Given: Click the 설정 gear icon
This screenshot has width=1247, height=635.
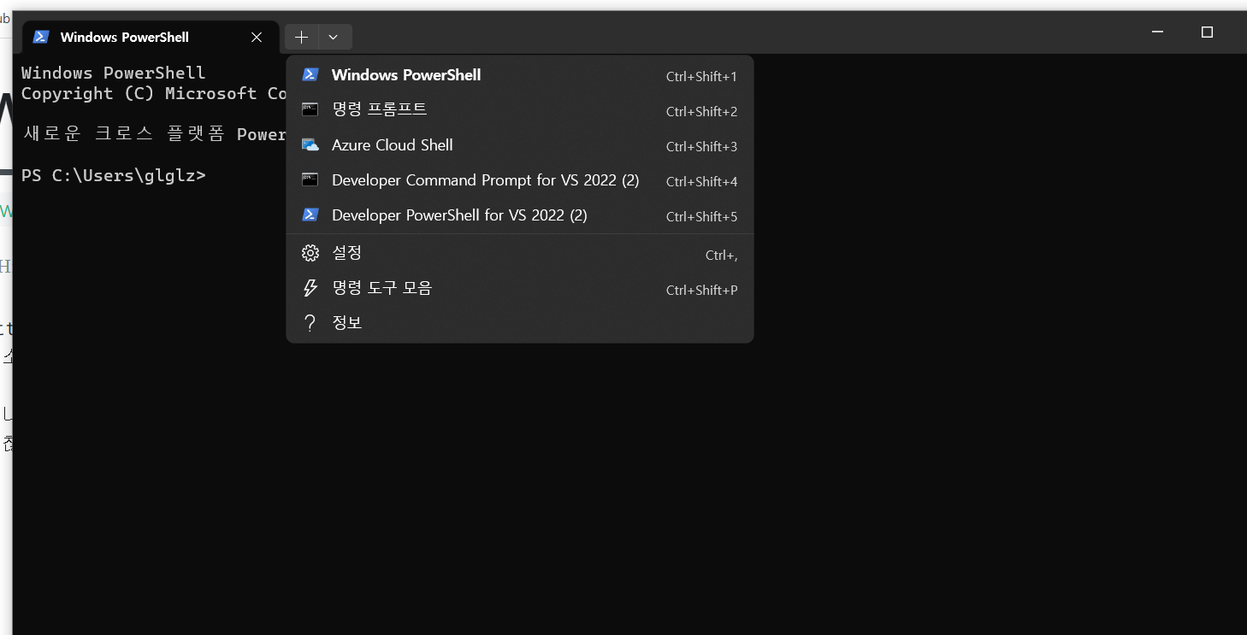Looking at the screenshot, I should click(x=310, y=253).
